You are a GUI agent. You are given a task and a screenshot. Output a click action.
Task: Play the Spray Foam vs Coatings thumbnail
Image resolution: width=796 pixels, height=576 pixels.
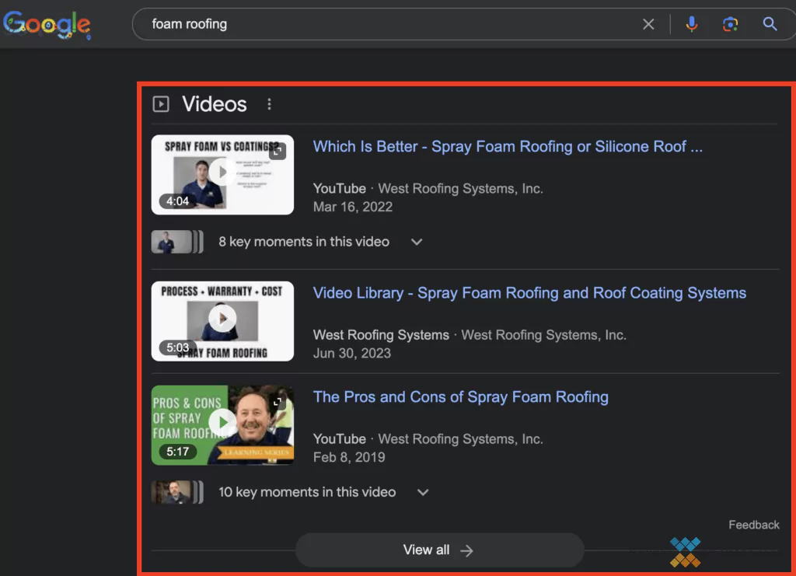pos(222,174)
